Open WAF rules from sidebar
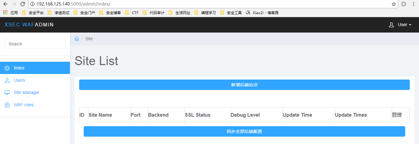 (x=35, y=105)
